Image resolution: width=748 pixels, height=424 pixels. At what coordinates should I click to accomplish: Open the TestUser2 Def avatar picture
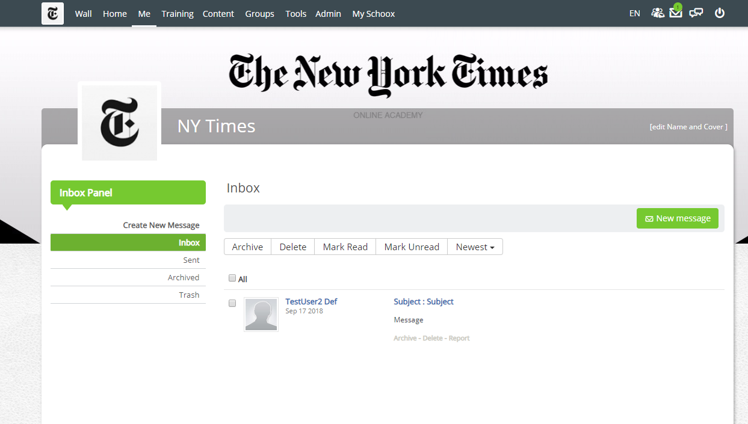pos(261,314)
